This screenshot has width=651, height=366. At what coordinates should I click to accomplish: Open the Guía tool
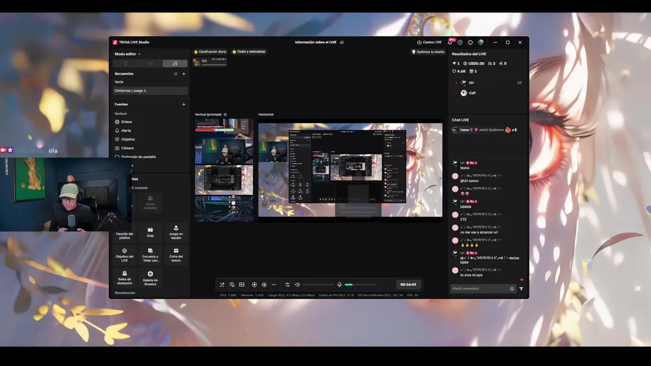click(x=150, y=232)
